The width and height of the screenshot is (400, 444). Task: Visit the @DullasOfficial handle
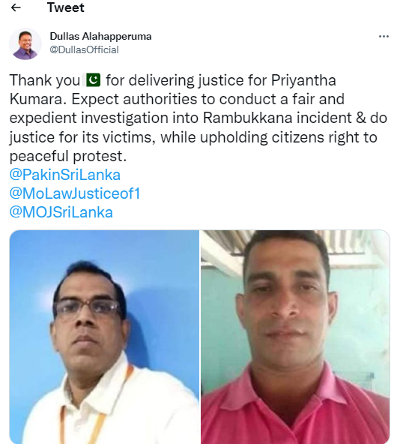tap(85, 49)
